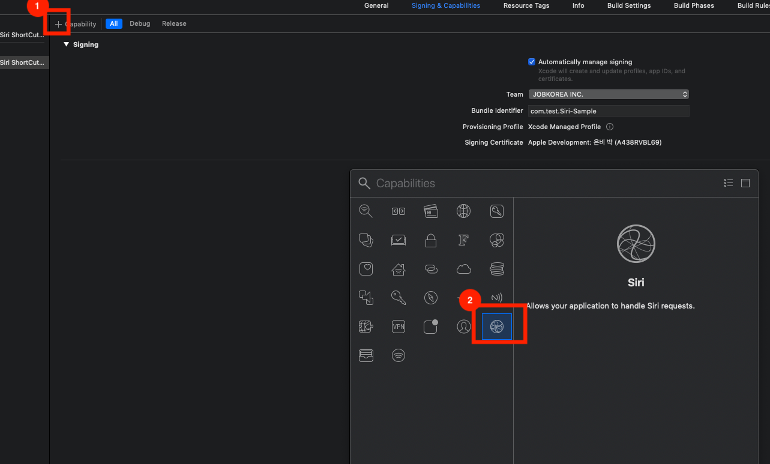Toggle Automatically manage signing checkbox
This screenshot has height=464, width=770.
(x=531, y=62)
